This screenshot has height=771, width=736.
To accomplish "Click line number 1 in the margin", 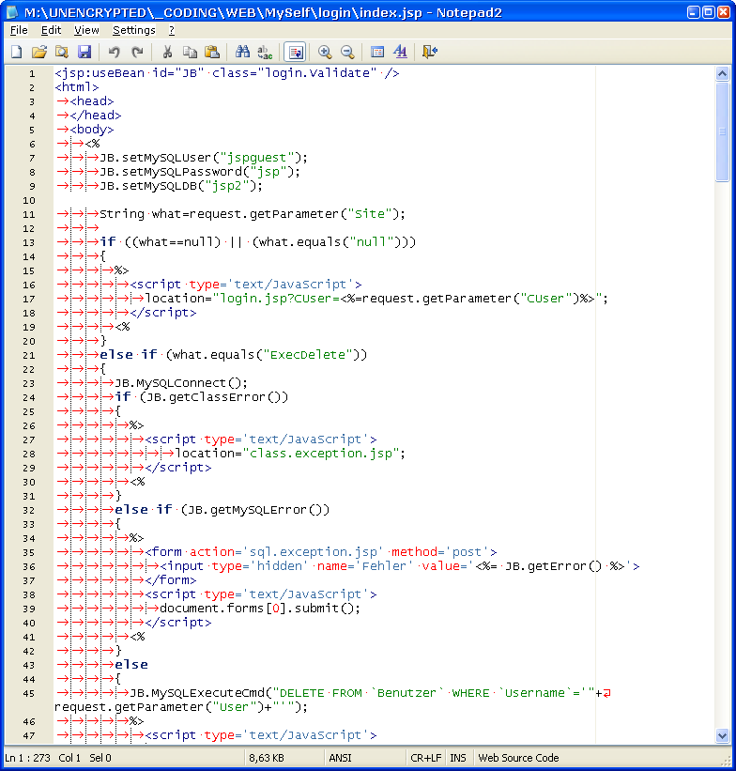I will (32, 74).
